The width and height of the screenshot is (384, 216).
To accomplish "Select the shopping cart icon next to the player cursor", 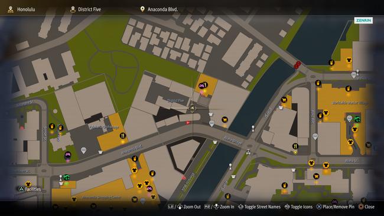I will [224, 120].
